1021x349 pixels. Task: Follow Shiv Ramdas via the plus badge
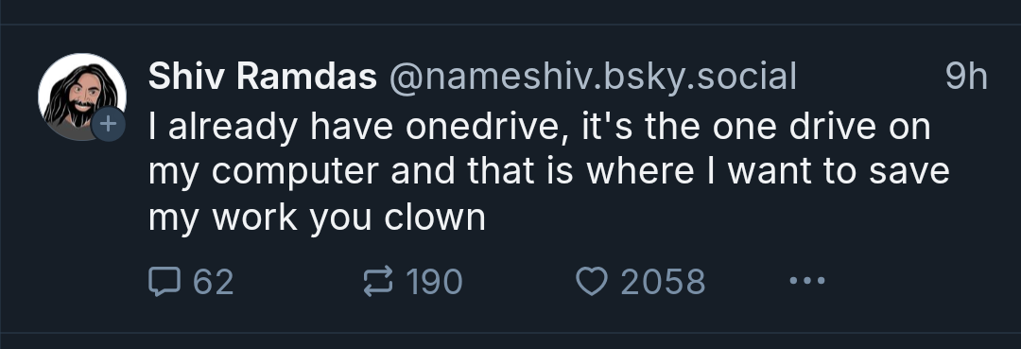108,124
